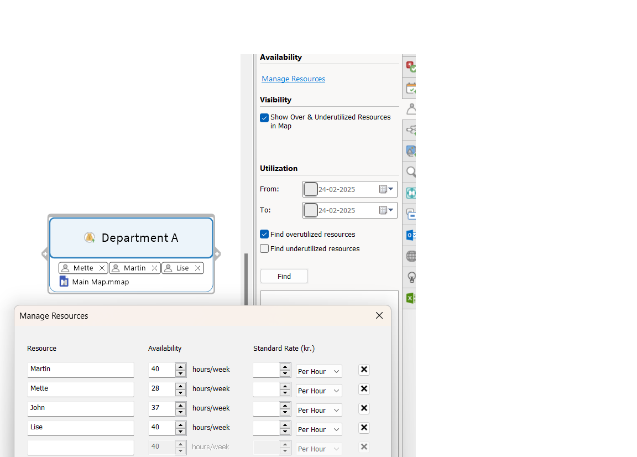Disable Find overutilized resources
Image resolution: width=637 pixels, height=457 pixels.
tap(264, 235)
